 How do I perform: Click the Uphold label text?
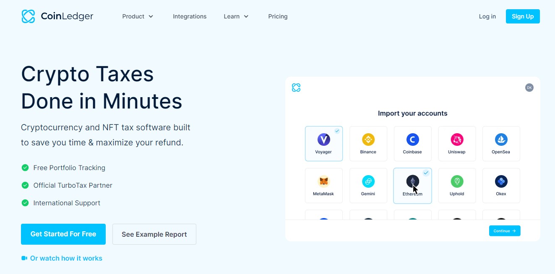(457, 194)
